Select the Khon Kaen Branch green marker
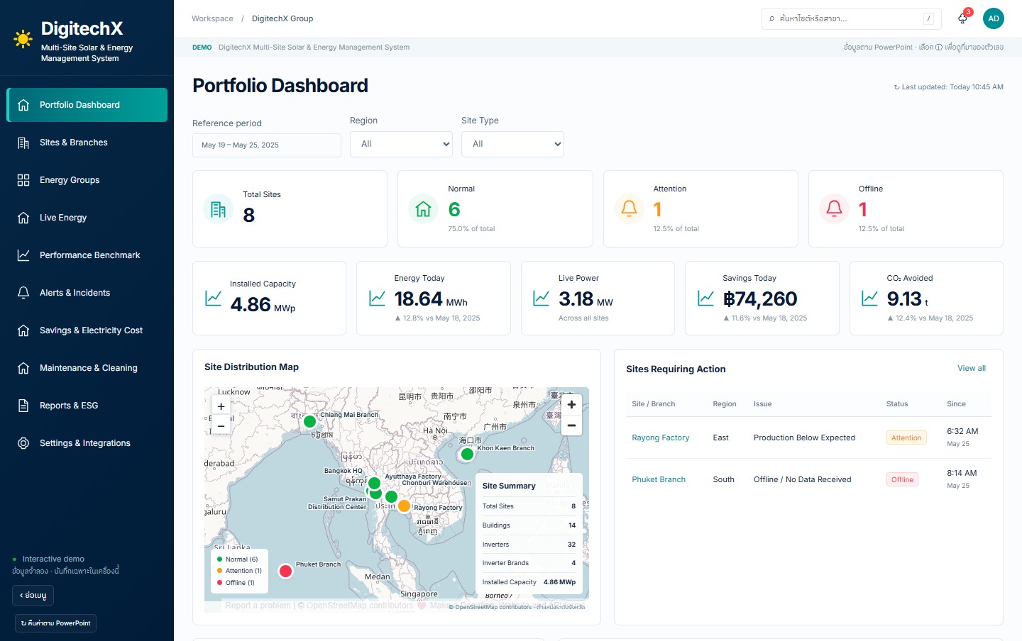1022x641 pixels. pos(467,454)
